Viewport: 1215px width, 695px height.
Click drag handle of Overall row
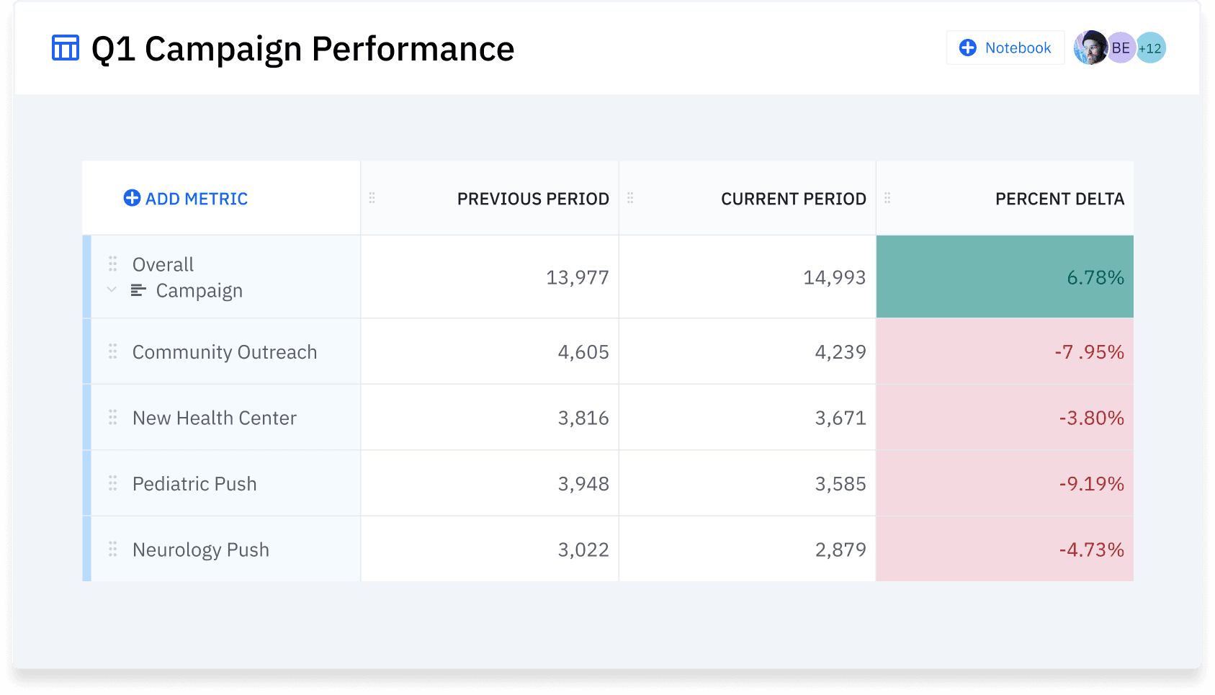tap(113, 264)
